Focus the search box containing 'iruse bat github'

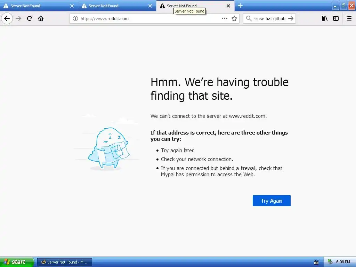point(269,19)
